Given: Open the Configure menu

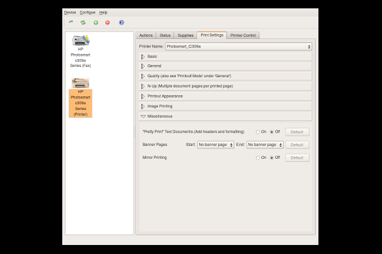Looking at the screenshot, I should click(x=87, y=12).
